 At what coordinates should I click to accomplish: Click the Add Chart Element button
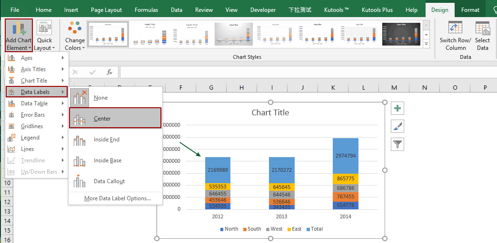point(19,36)
